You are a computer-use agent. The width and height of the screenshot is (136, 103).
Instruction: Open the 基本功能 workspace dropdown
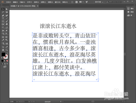point(99,2)
